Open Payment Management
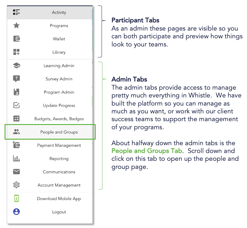 tap(50, 145)
